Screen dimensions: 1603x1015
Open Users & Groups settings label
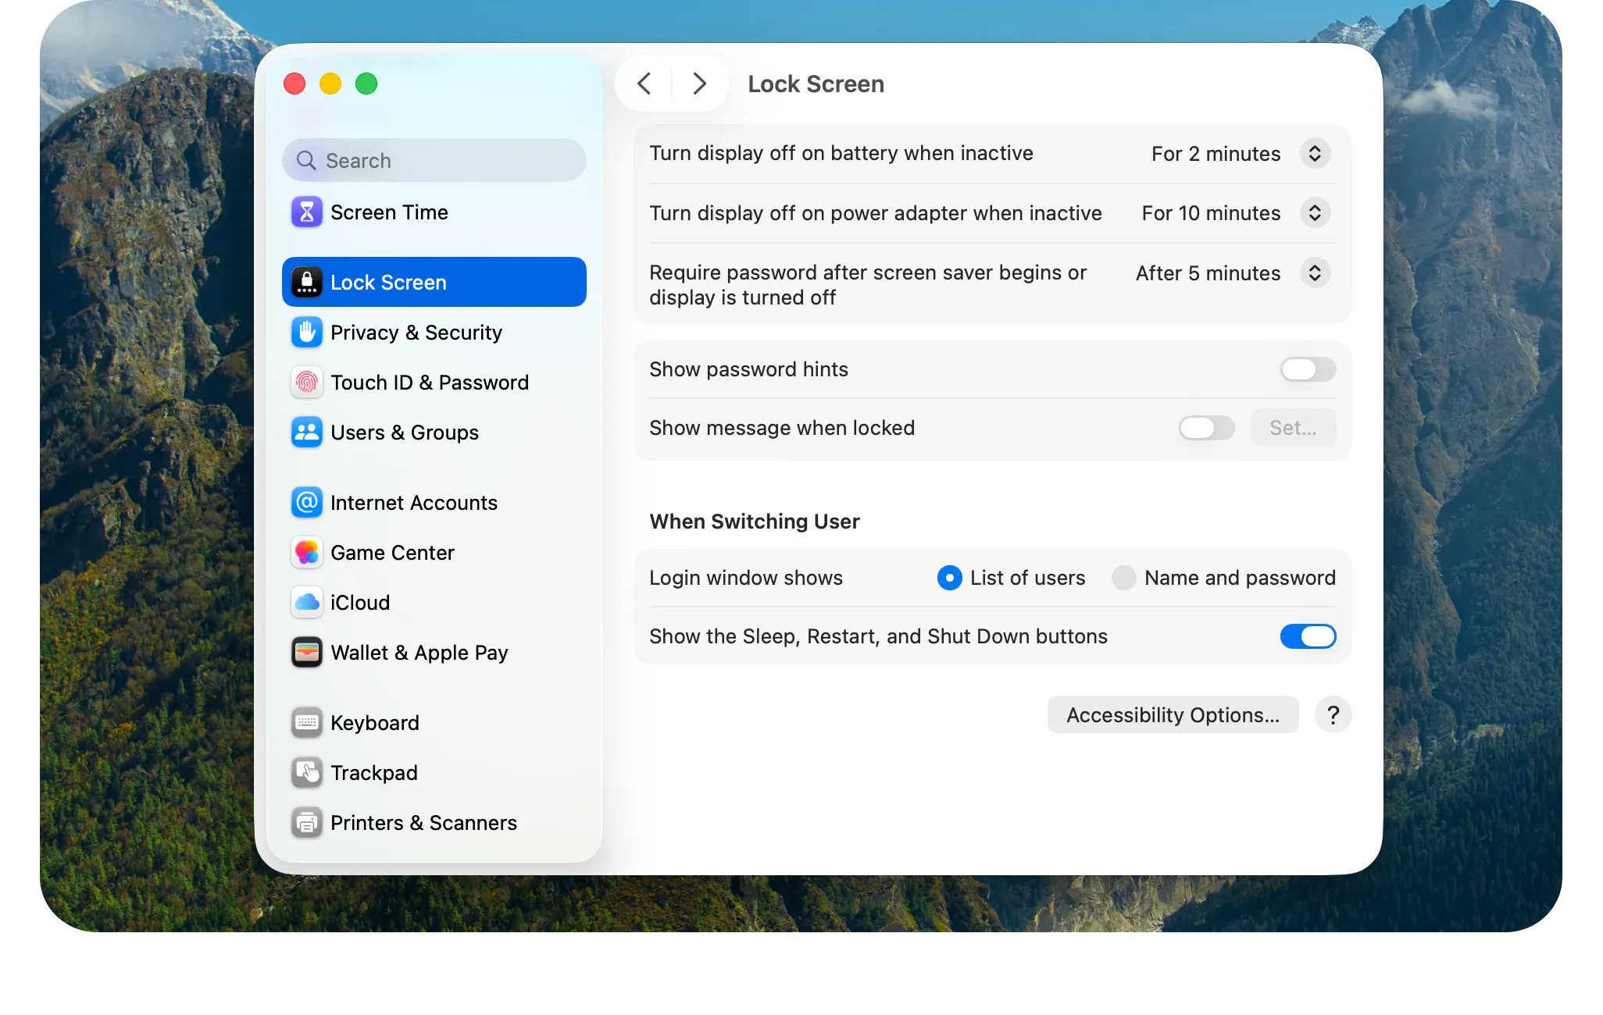tap(405, 433)
